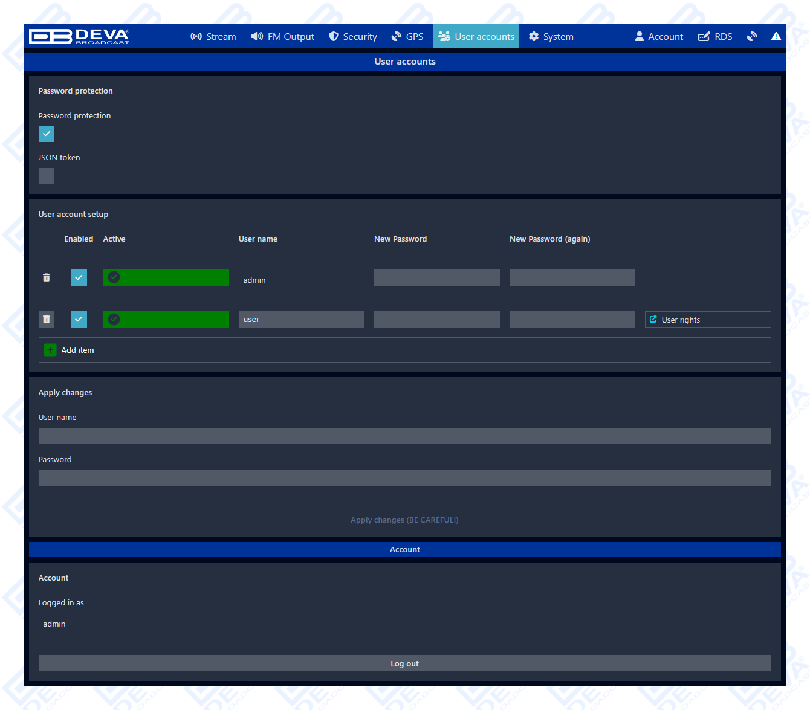Click Apply changes (BE CAREFUL!)
Viewport: 810px width, 710px height.
tap(404, 520)
